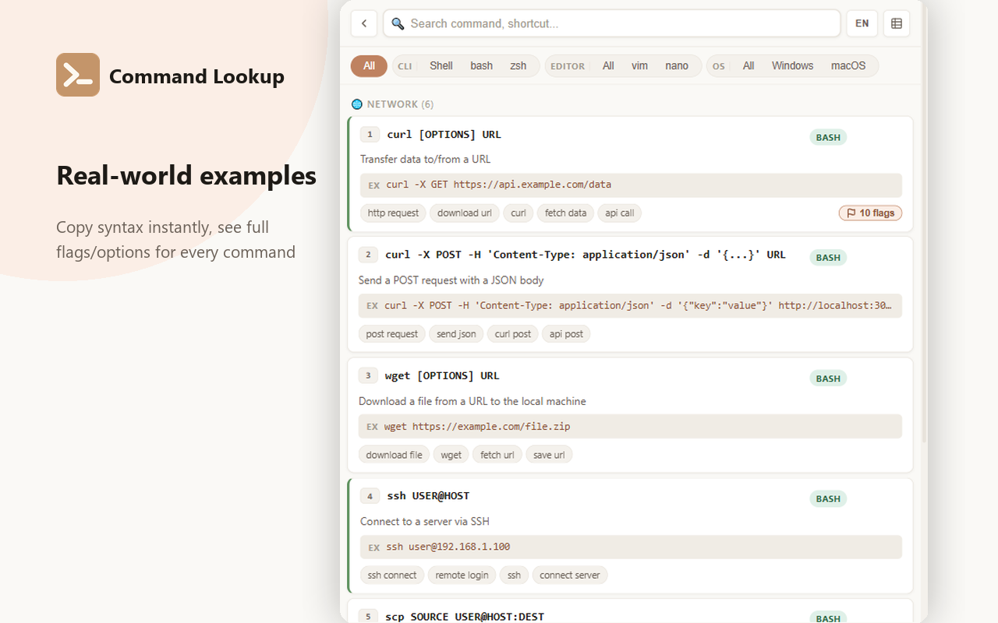Filter by bash
This screenshot has height=623, width=998.
482,66
